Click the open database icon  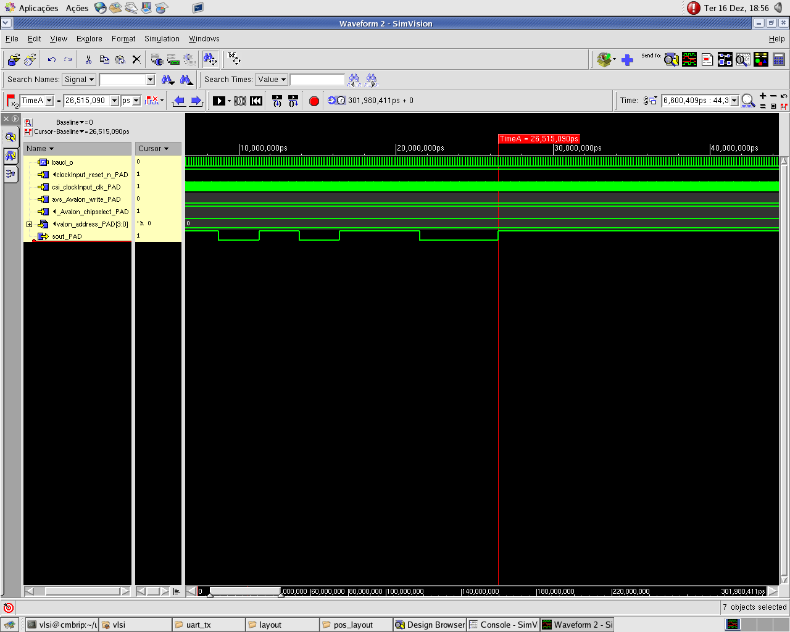pyautogui.click(x=14, y=60)
